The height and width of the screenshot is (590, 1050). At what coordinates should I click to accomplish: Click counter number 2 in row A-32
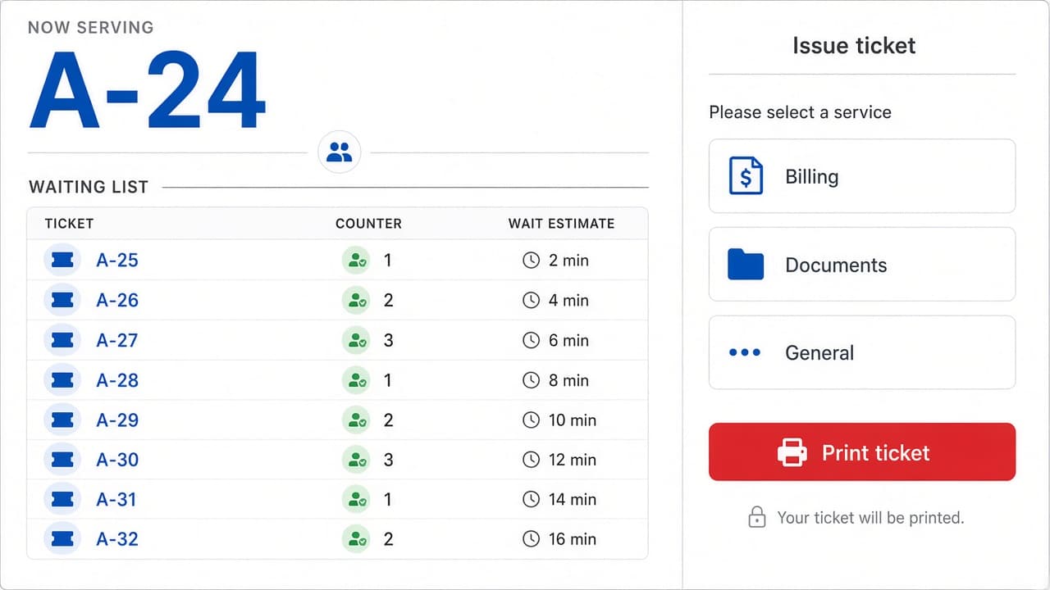[x=389, y=539]
